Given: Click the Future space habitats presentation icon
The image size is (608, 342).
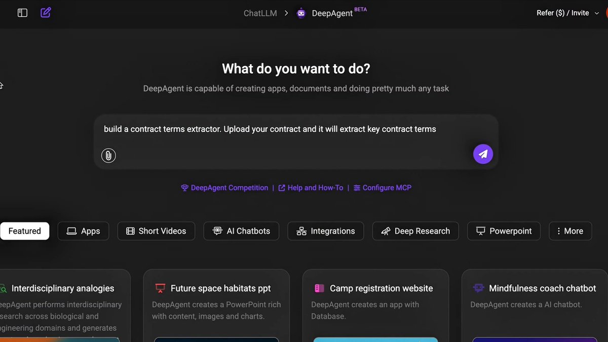Looking at the screenshot, I should click(160, 288).
